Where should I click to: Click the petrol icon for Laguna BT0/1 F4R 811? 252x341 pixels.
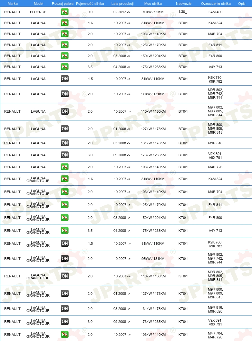(x=65, y=45)
